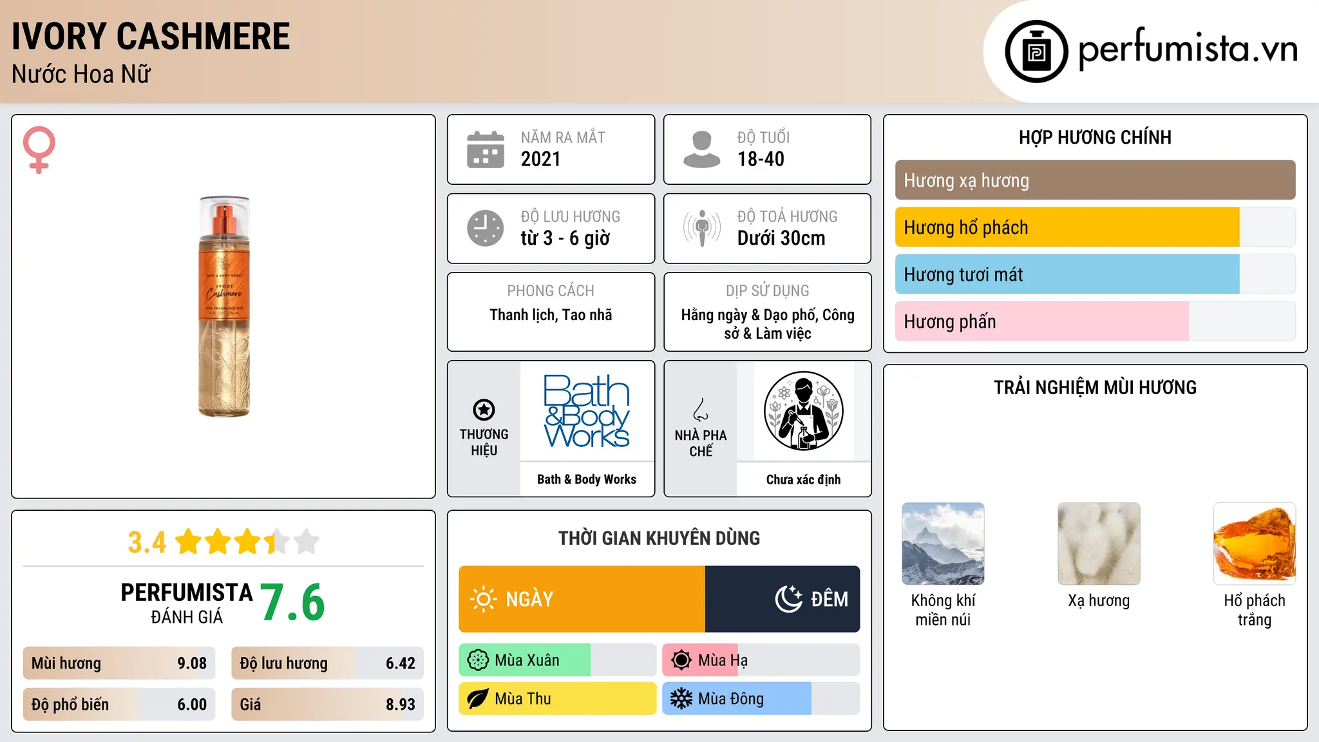1319x742 pixels.
Task: Click the Nước Hoa Nữ subtitle
Action: pos(81,74)
